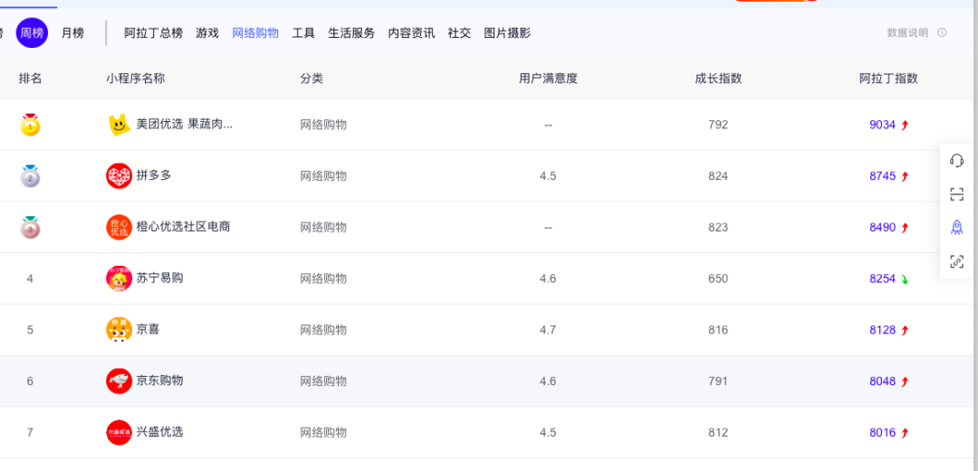Open the QR scan icon in sidebar
Viewport: 978px width, 471px height.
click(x=956, y=194)
